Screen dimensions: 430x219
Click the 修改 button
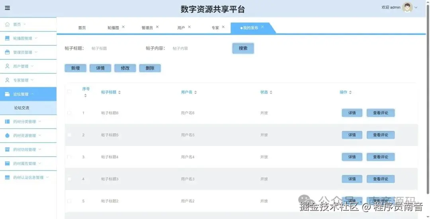125,68
